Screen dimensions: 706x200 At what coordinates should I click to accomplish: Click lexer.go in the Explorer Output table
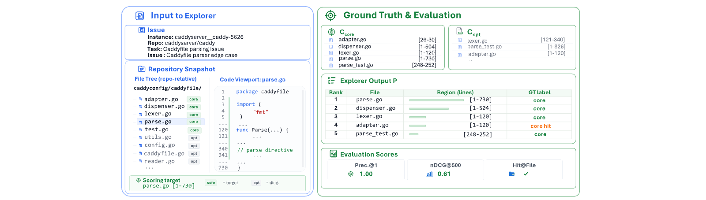[x=369, y=116]
